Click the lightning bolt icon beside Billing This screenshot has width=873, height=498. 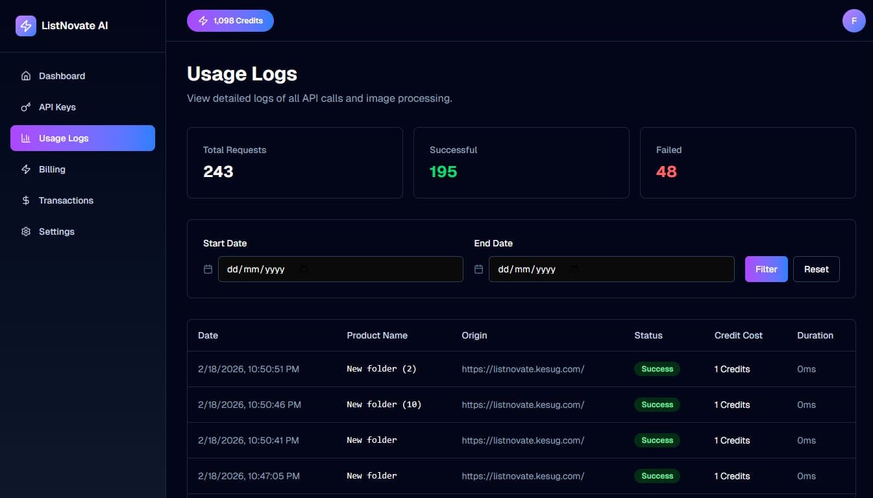(26, 169)
